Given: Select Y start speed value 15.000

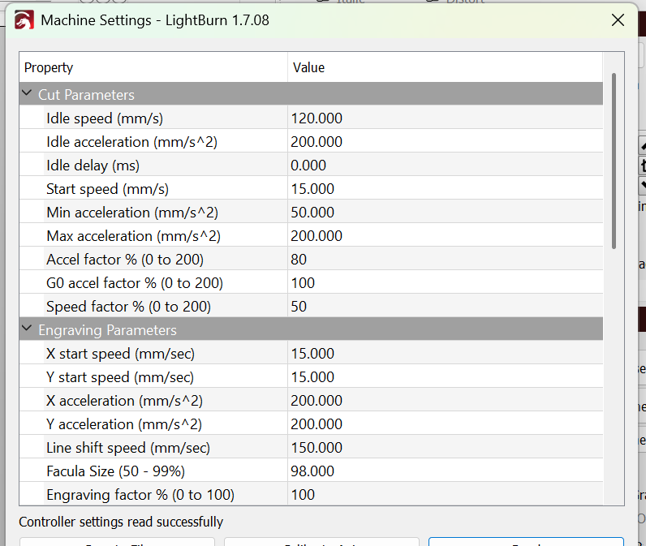Looking at the screenshot, I should 312,376.
